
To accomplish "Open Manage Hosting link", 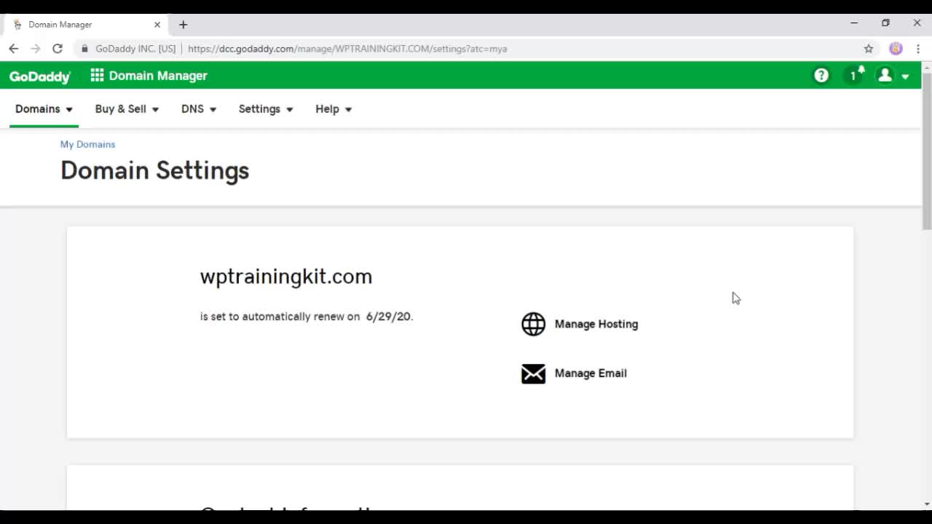I will [x=596, y=324].
